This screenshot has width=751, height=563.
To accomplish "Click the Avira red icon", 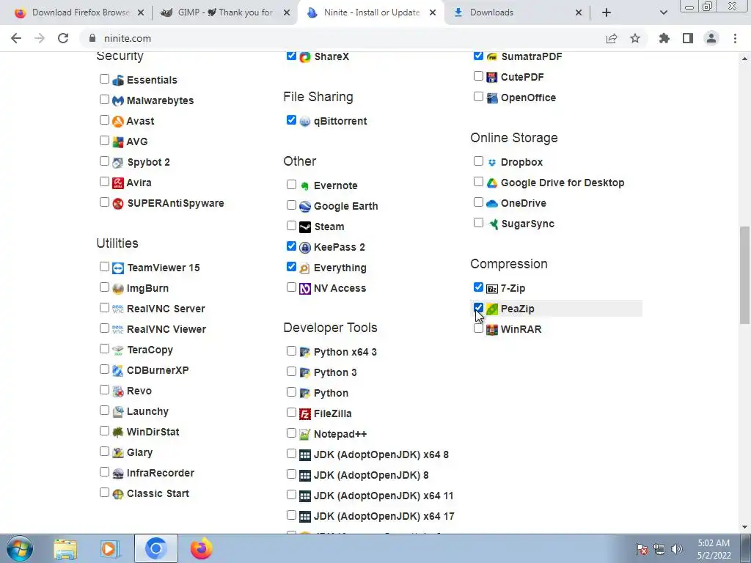I will pyautogui.click(x=118, y=183).
